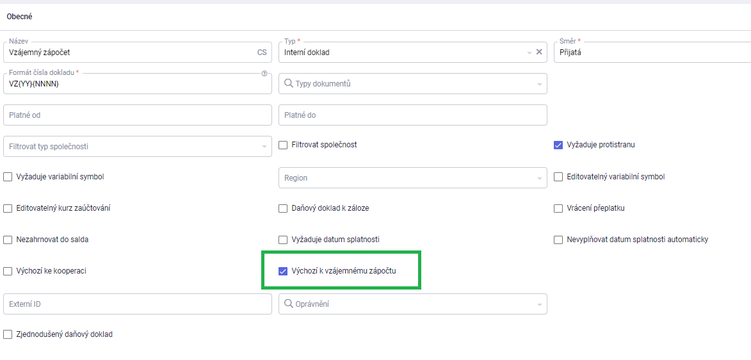Expand the Typ dropdown arrow

529,53
